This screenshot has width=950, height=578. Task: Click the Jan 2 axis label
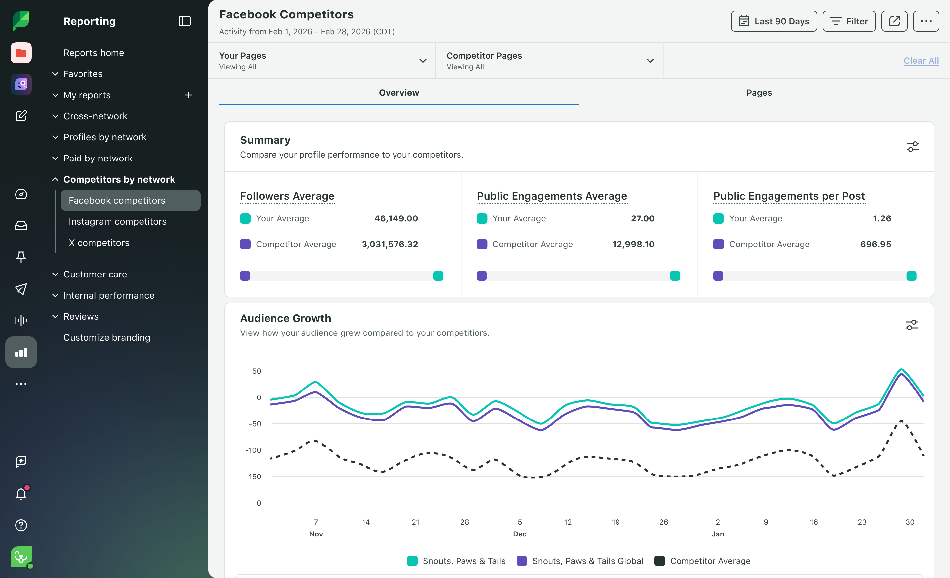[x=717, y=528]
